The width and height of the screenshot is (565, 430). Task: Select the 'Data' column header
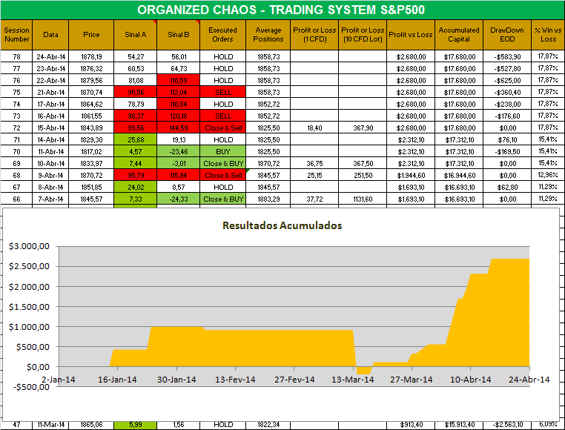(x=50, y=35)
